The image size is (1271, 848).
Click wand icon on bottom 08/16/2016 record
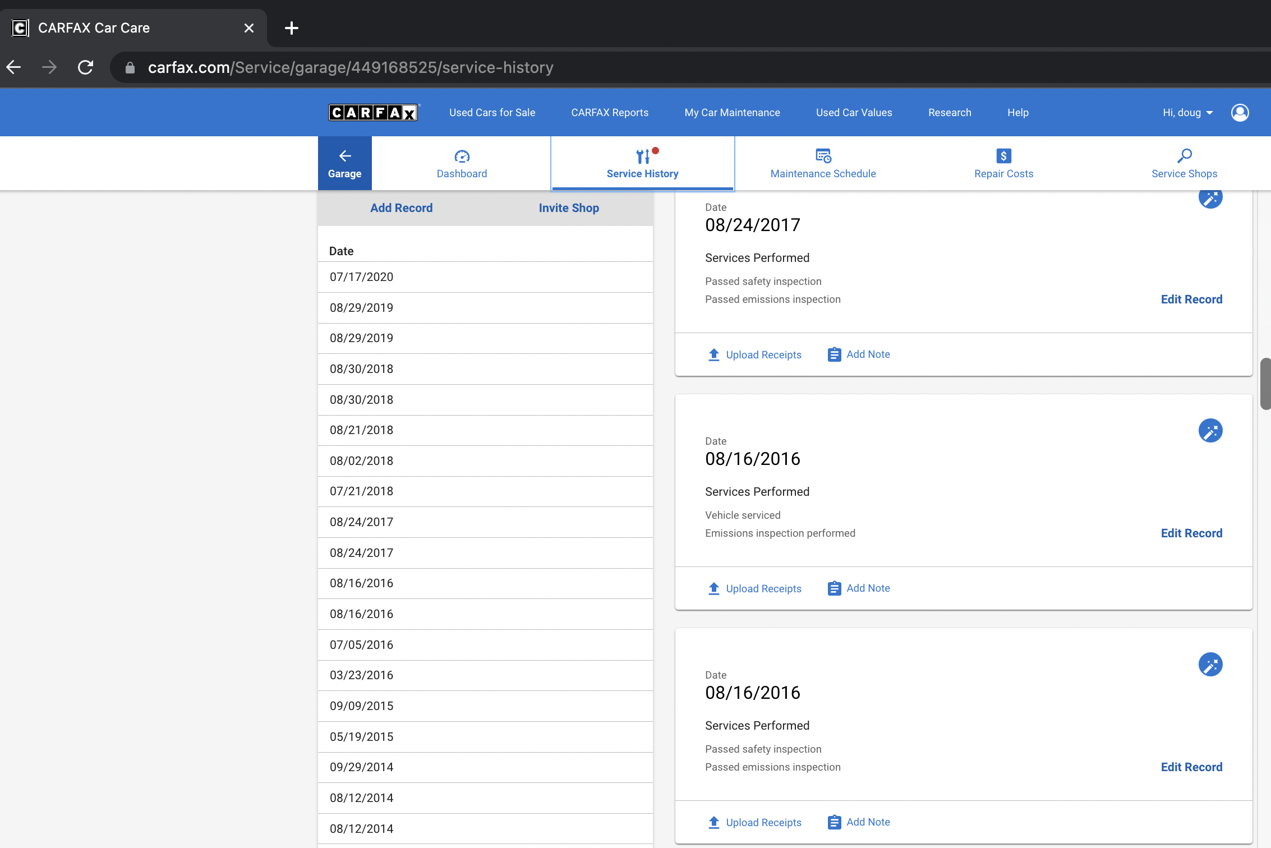[x=1210, y=665]
